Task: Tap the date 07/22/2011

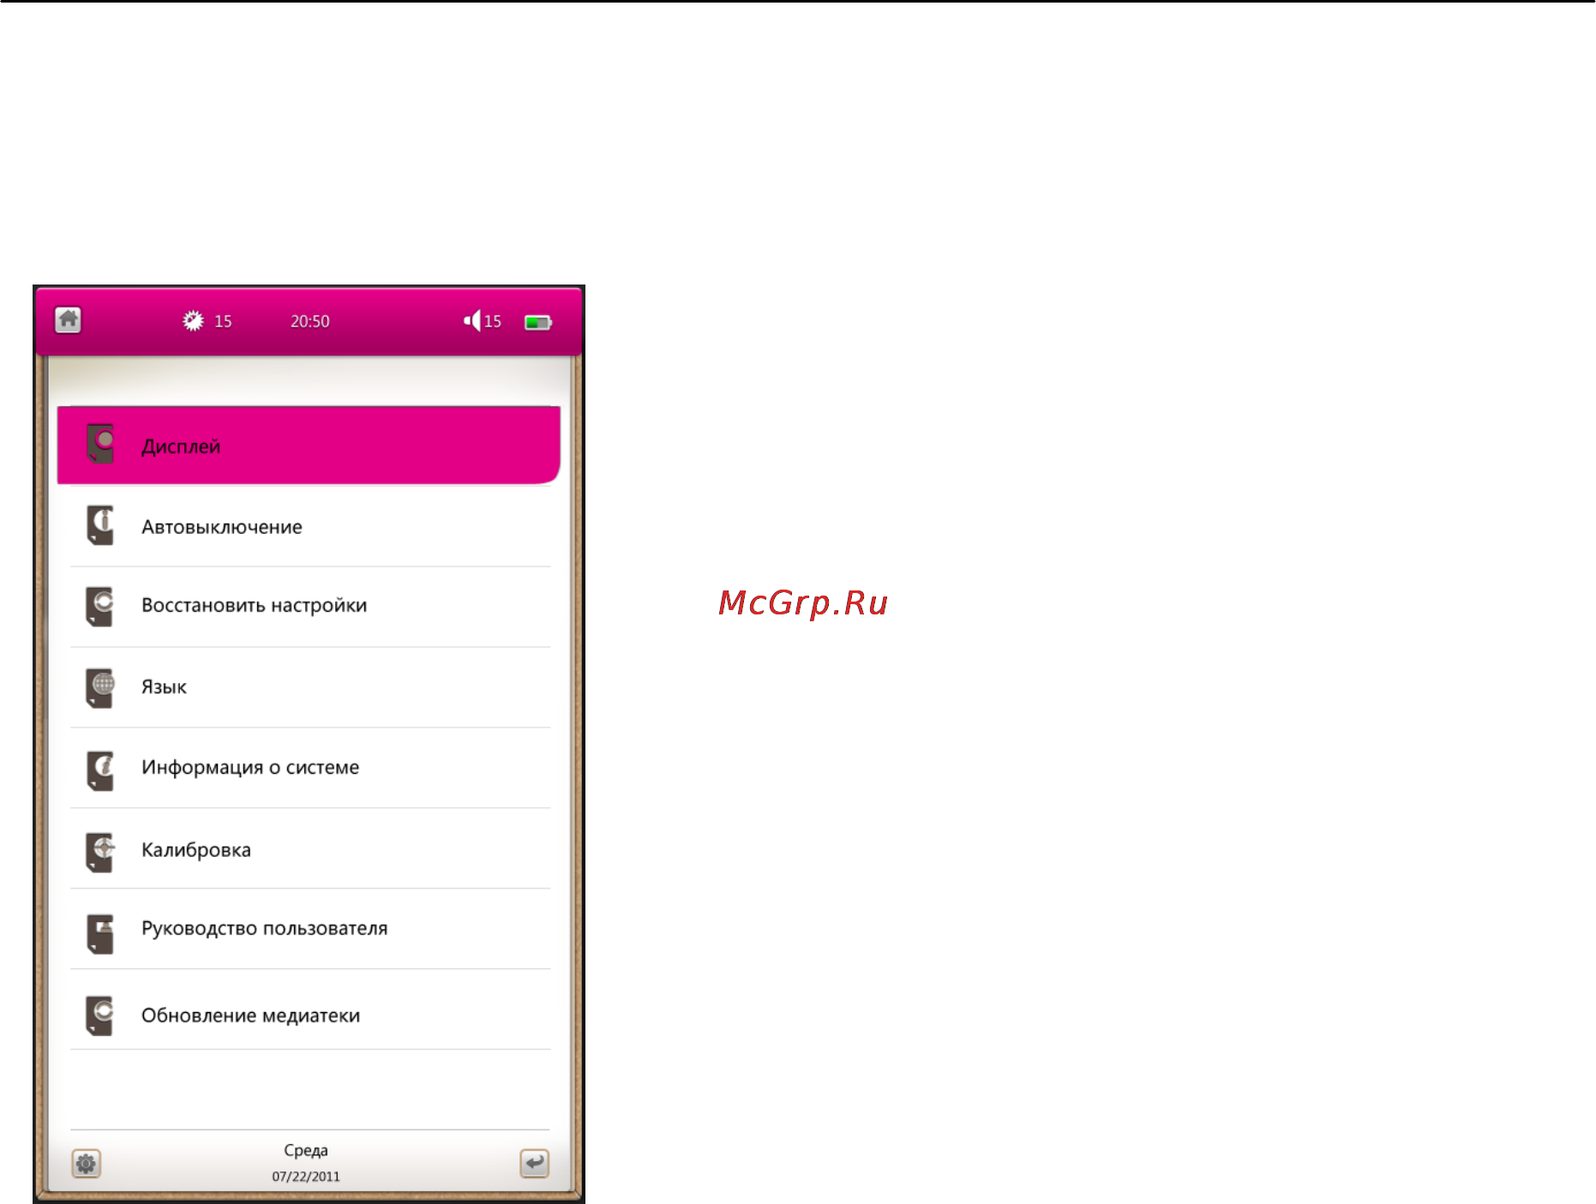Action: (x=306, y=1177)
